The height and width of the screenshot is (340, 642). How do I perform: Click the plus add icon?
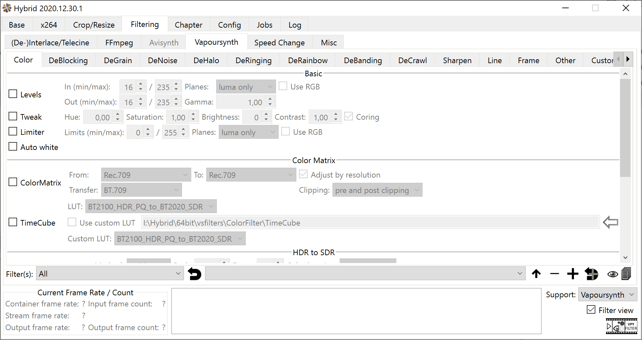[x=573, y=274]
